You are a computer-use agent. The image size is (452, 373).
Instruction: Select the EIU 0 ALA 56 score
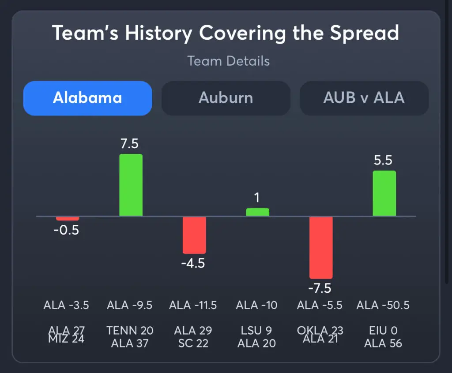[383, 336]
